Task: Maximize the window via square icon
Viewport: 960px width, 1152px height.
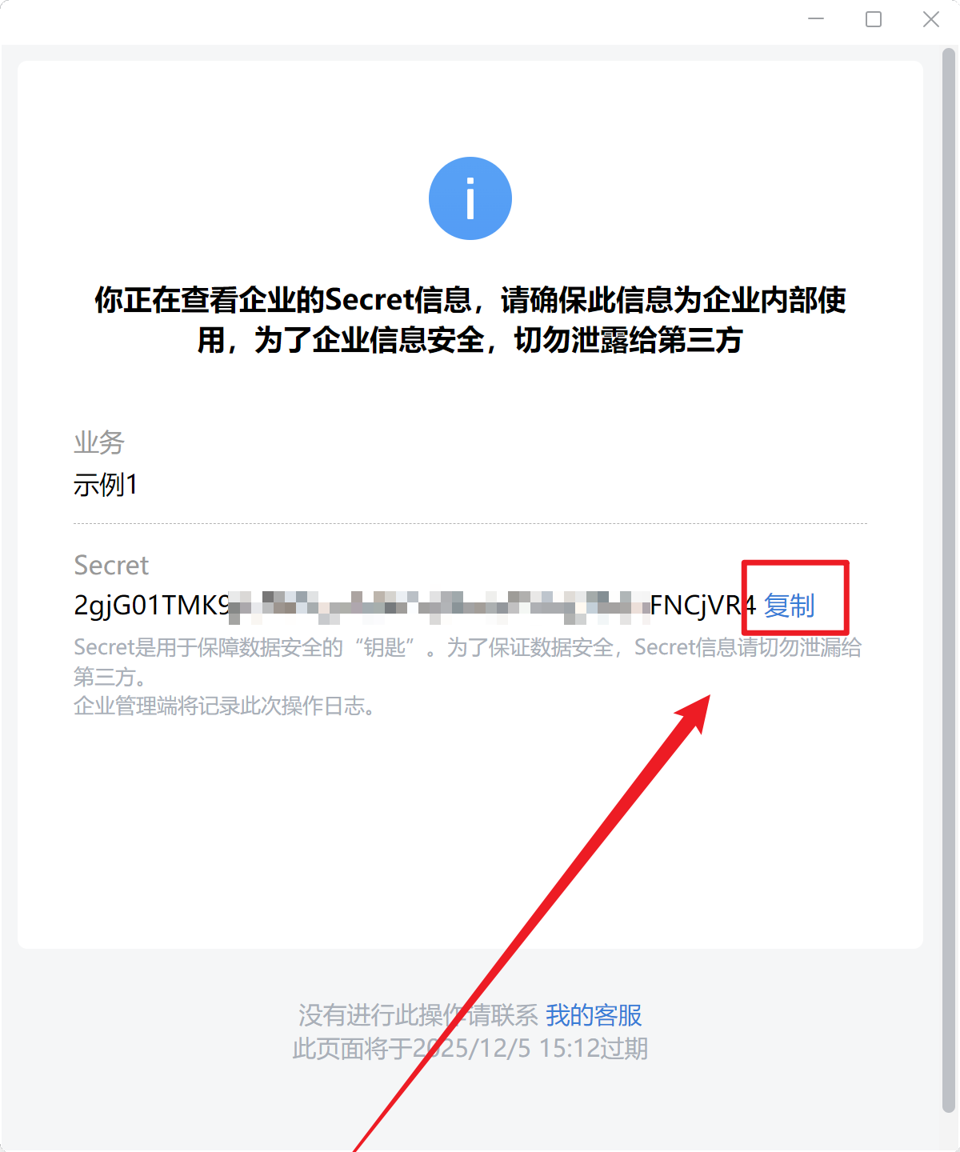Action: pos(874,18)
